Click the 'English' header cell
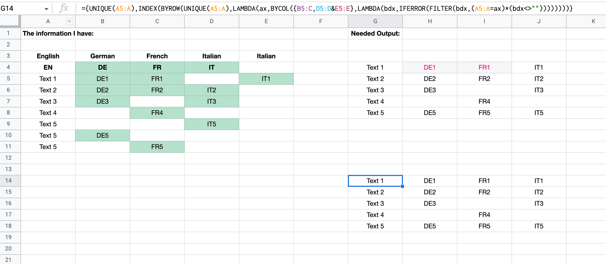The width and height of the screenshot is (606, 264). pyautogui.click(x=48, y=56)
